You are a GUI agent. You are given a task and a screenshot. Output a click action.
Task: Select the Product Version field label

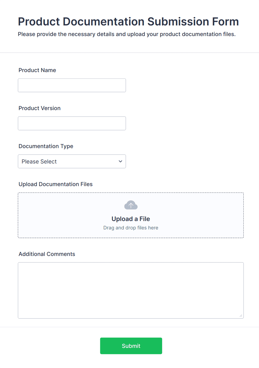[x=39, y=108]
